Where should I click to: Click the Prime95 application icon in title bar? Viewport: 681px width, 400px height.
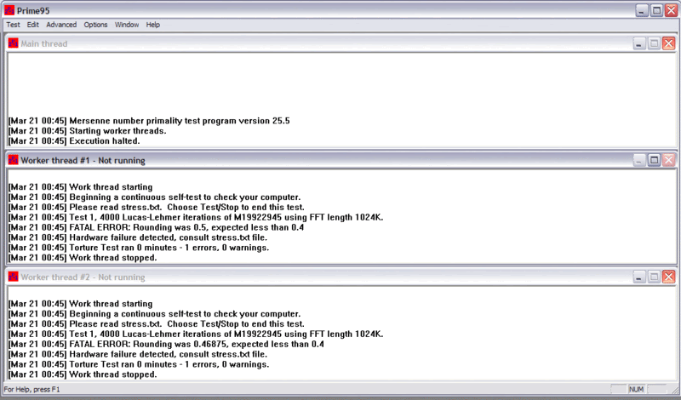point(9,9)
